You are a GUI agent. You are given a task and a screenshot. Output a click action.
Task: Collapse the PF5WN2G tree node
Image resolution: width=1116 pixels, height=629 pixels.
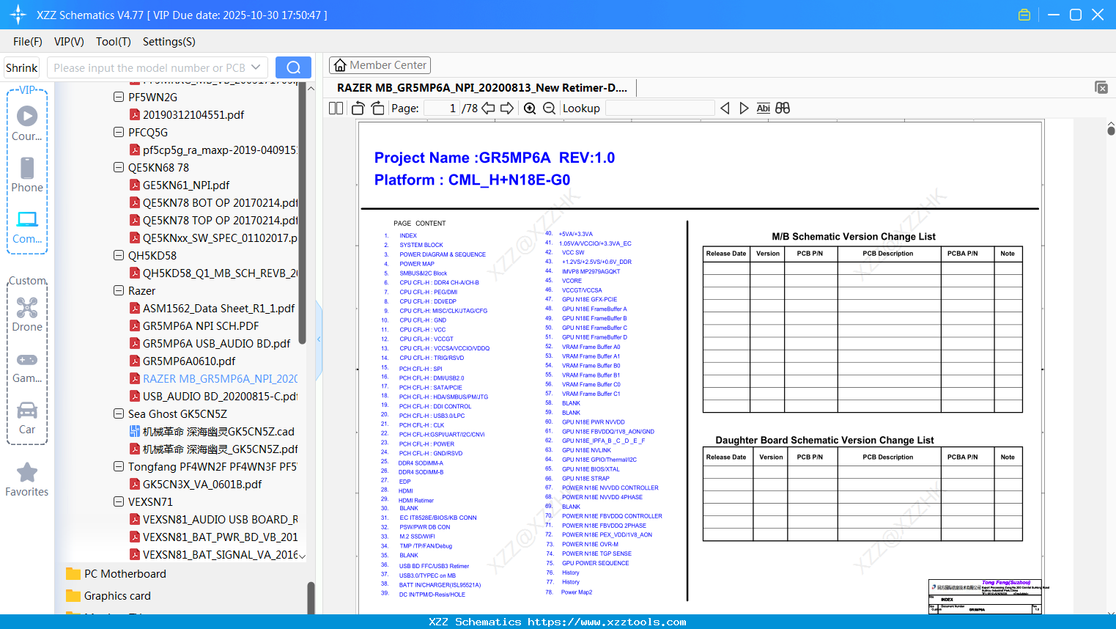click(119, 97)
